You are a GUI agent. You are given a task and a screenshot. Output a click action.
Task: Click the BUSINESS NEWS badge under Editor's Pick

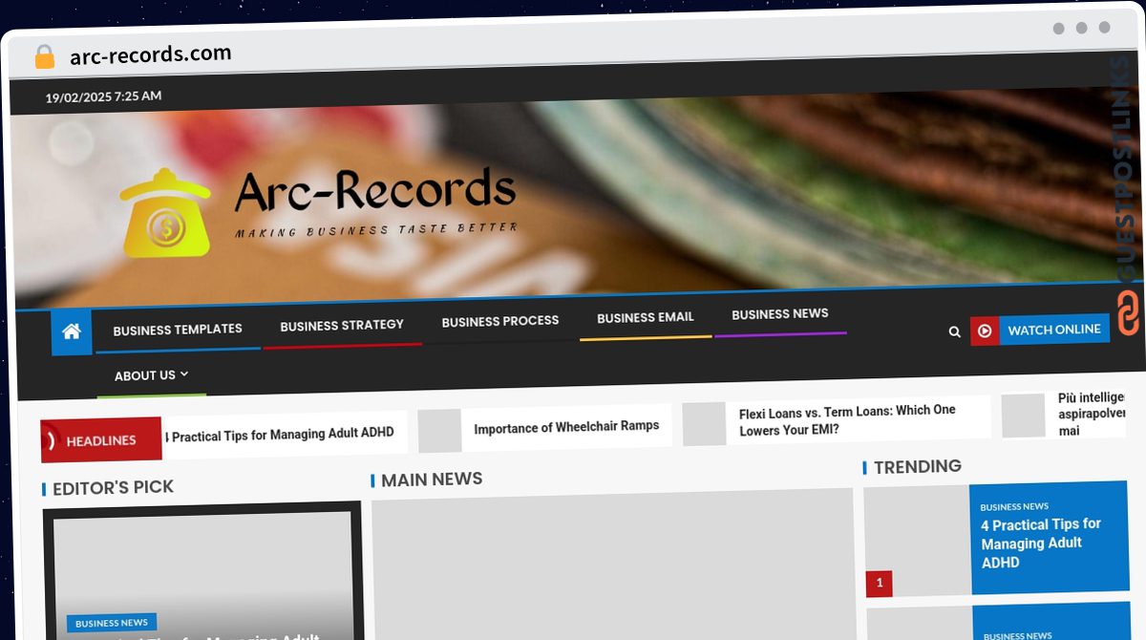[x=111, y=622]
